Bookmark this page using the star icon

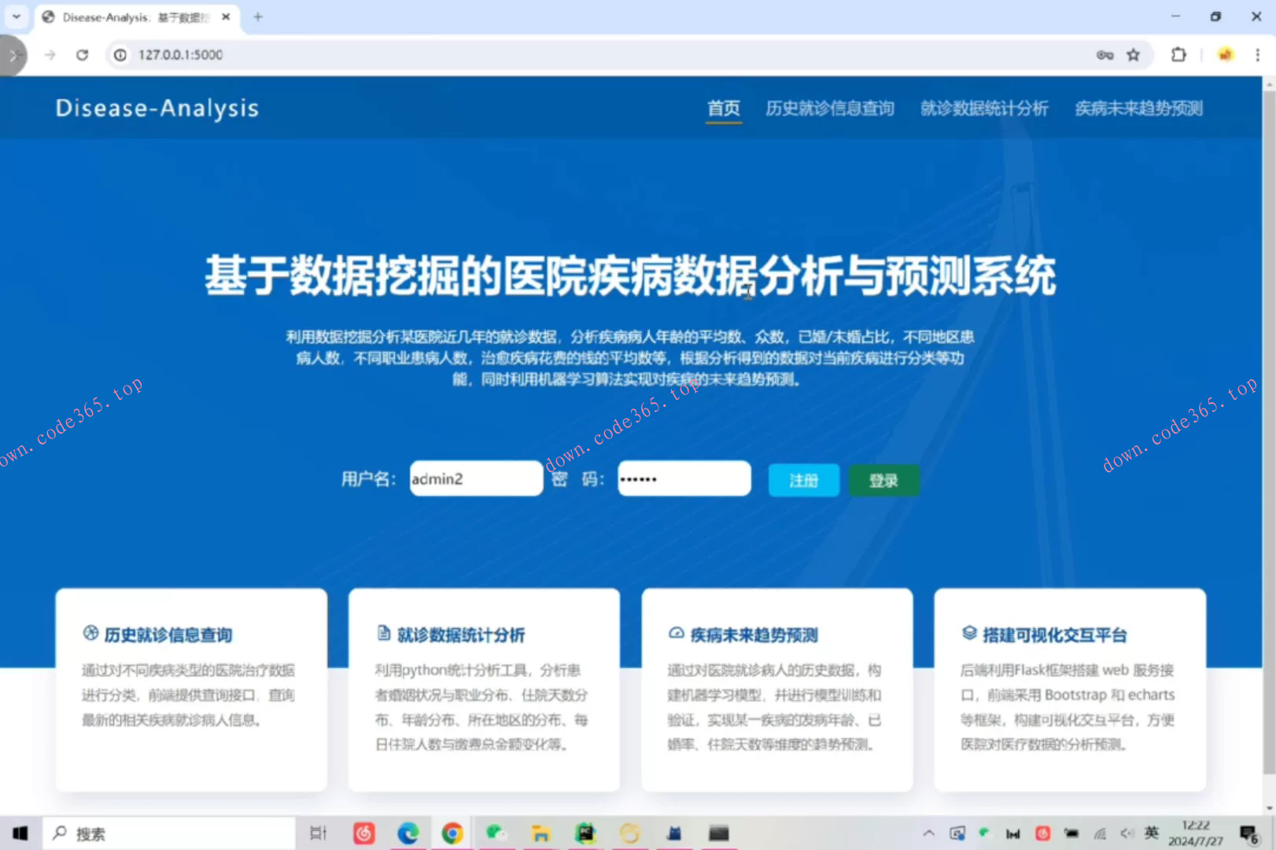click(1134, 55)
